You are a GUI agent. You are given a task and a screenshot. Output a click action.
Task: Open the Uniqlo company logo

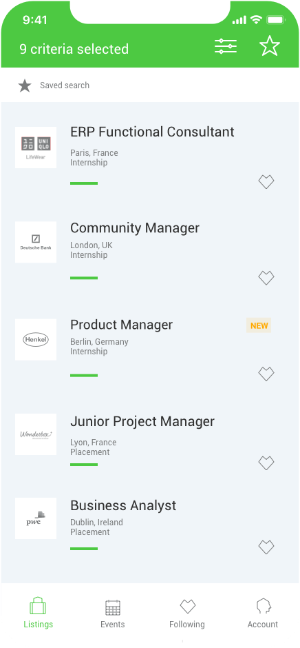pyautogui.click(x=36, y=148)
